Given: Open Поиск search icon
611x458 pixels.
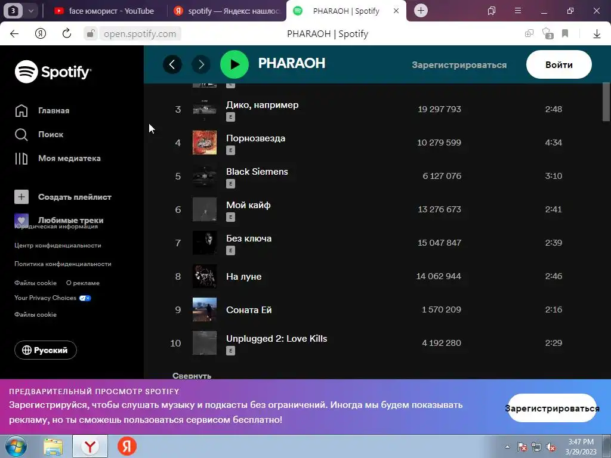Looking at the screenshot, I should pyautogui.click(x=21, y=134).
